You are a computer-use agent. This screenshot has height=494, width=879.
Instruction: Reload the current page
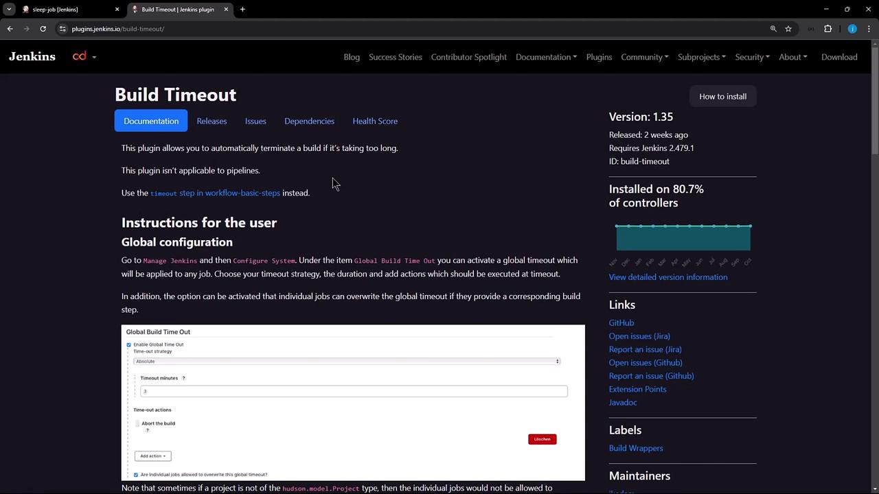43,29
